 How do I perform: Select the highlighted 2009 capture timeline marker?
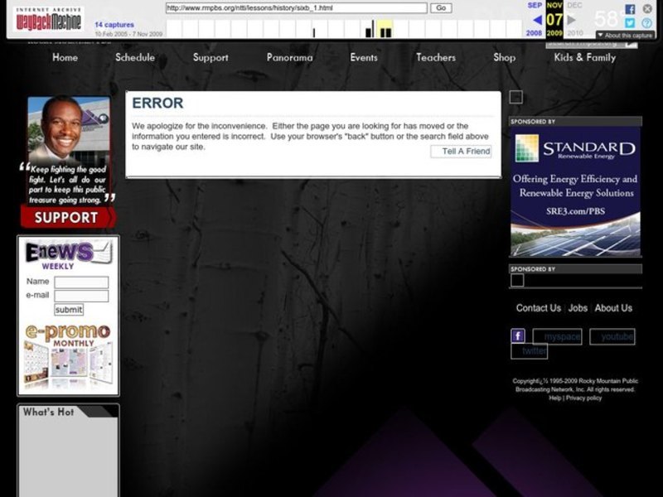(x=385, y=31)
